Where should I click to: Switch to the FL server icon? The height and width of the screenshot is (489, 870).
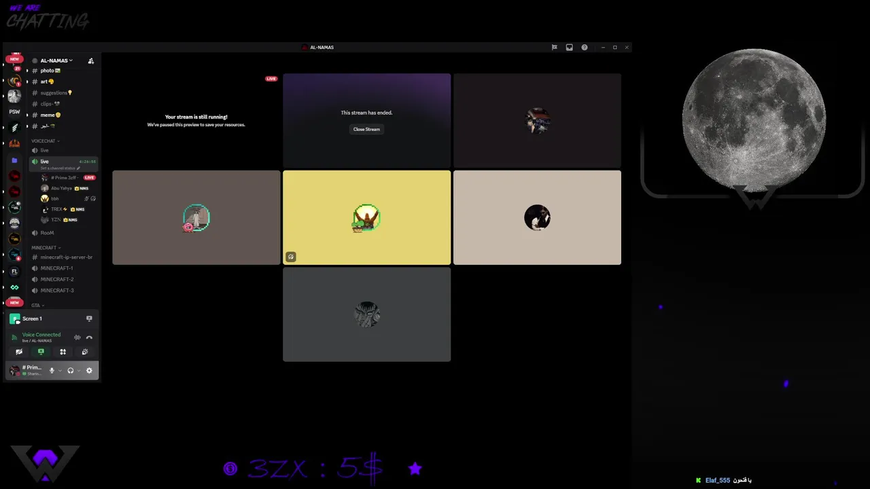pos(14,272)
